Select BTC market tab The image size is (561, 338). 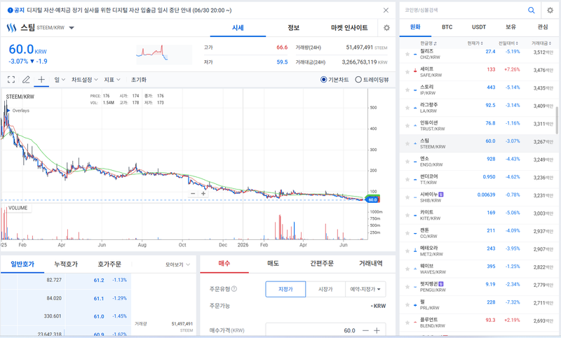tap(447, 27)
